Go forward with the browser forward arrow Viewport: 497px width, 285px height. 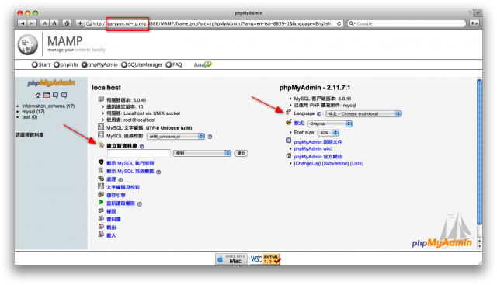32,23
